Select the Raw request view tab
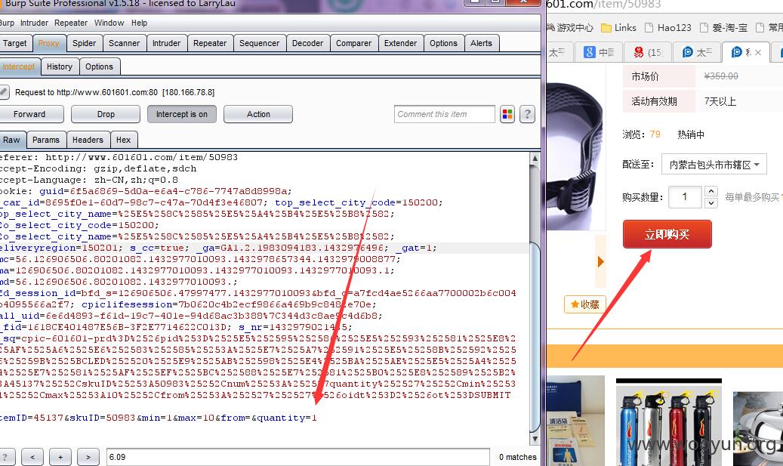Viewport: 783px width, 466px height. 11,140
